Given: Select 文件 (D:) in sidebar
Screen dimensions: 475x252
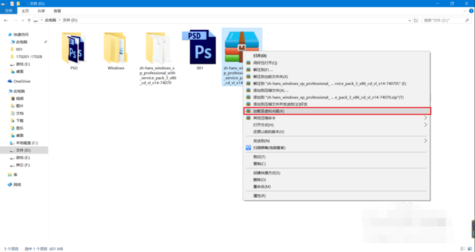Looking at the screenshot, I should tap(24, 150).
